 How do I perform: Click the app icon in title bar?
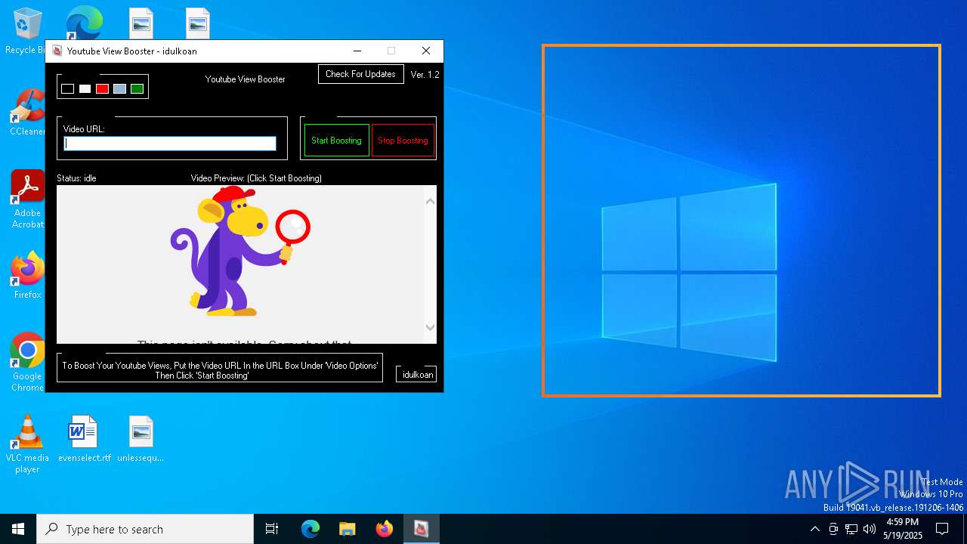point(57,51)
